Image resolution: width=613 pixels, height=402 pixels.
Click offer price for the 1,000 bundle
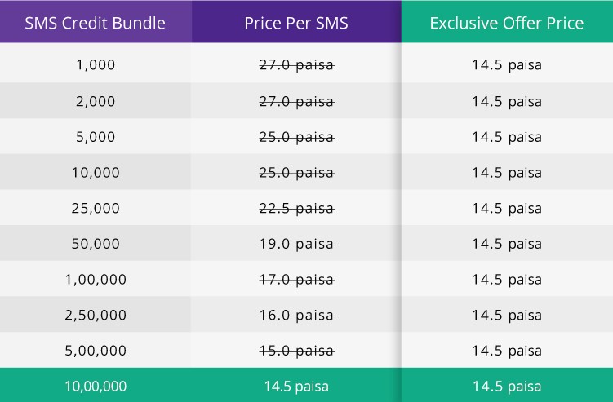pyautogui.click(x=507, y=65)
